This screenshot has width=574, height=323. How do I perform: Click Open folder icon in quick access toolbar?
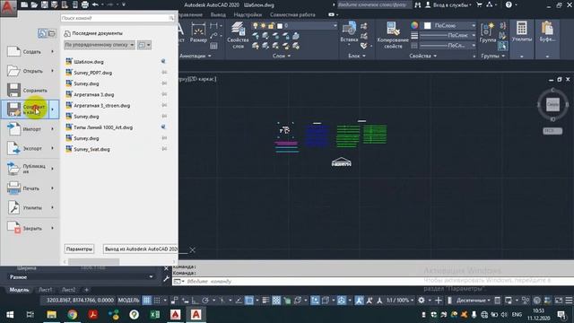[x=34, y=4]
